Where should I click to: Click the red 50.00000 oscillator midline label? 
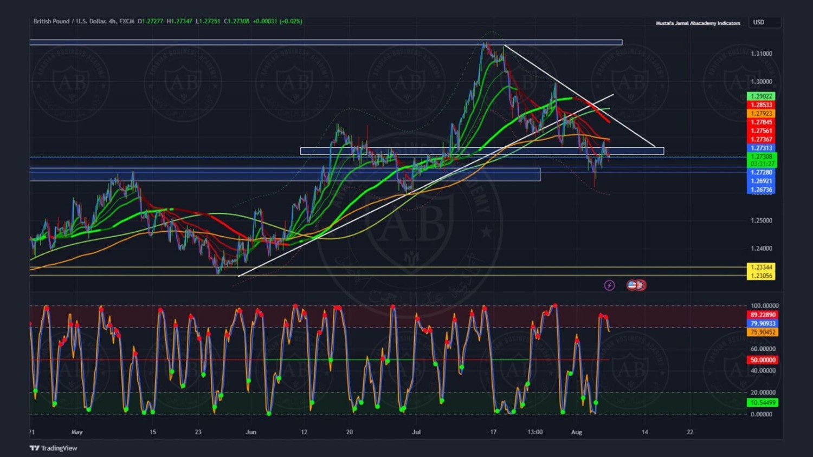click(x=762, y=360)
